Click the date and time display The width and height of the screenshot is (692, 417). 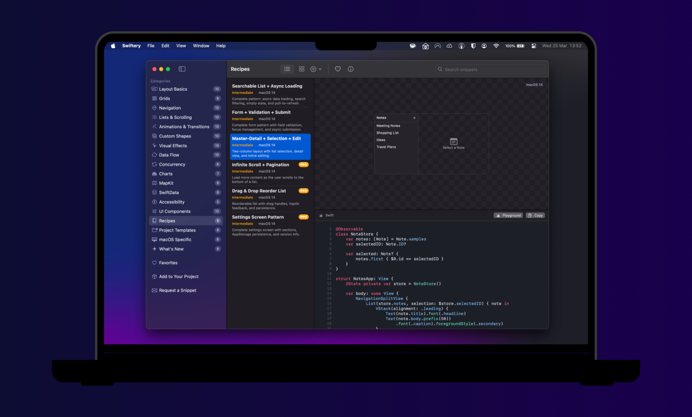point(562,46)
